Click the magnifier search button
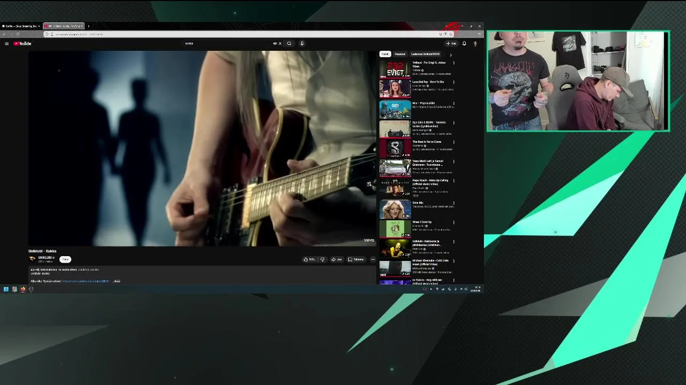 tap(289, 43)
